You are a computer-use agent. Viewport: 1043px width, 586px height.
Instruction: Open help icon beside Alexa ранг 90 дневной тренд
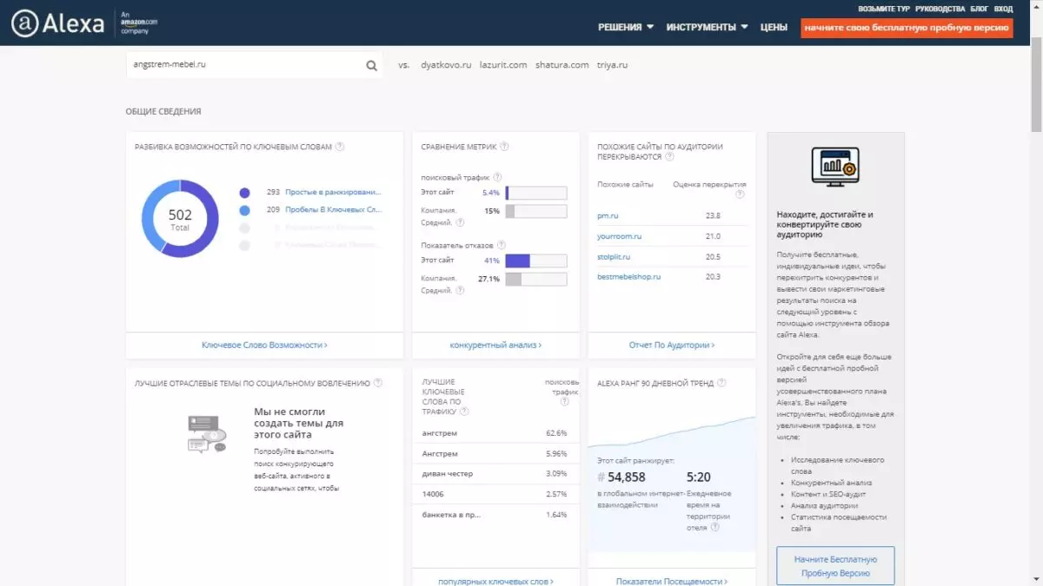(721, 383)
